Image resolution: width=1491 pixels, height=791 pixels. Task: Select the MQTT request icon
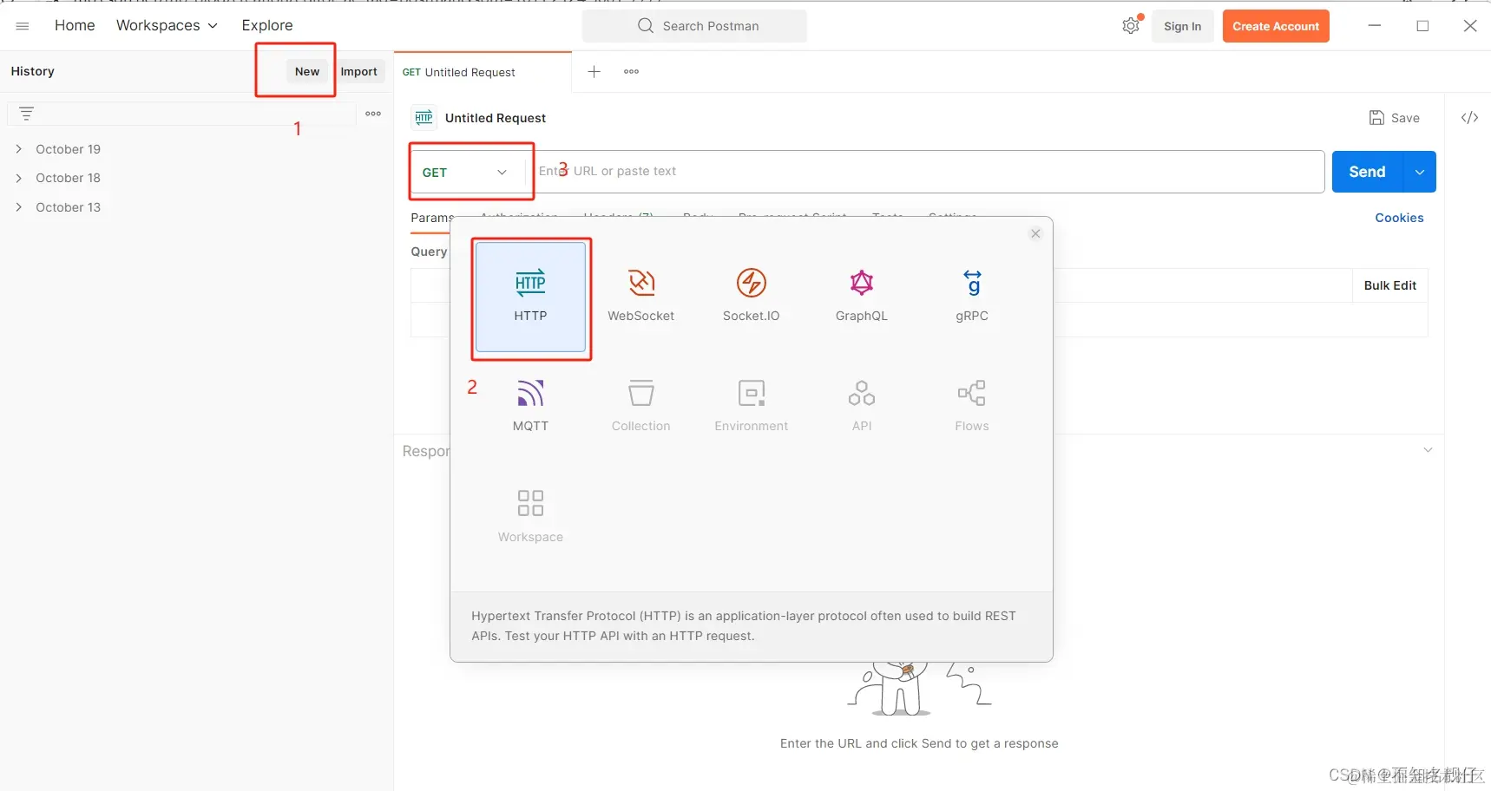tap(530, 393)
